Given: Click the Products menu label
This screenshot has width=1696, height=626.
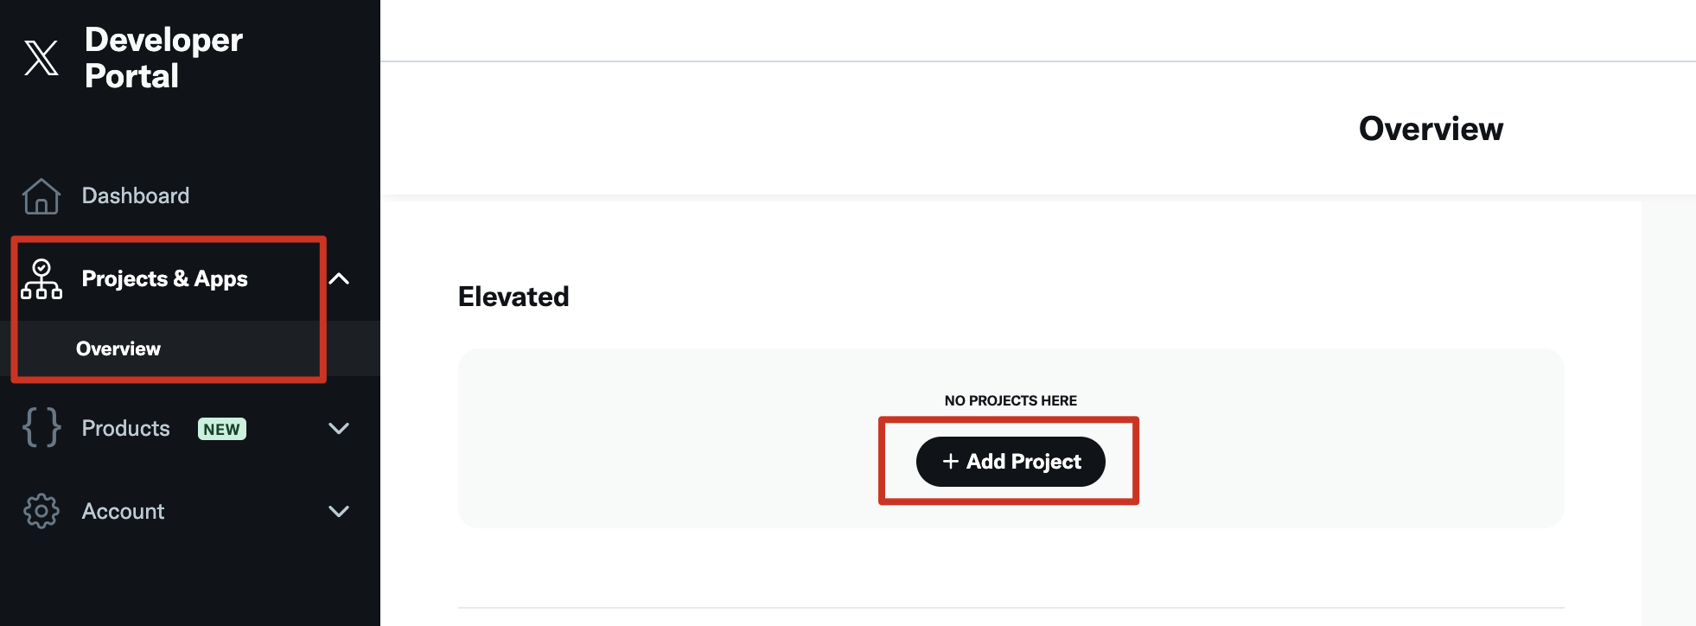Looking at the screenshot, I should [x=126, y=428].
